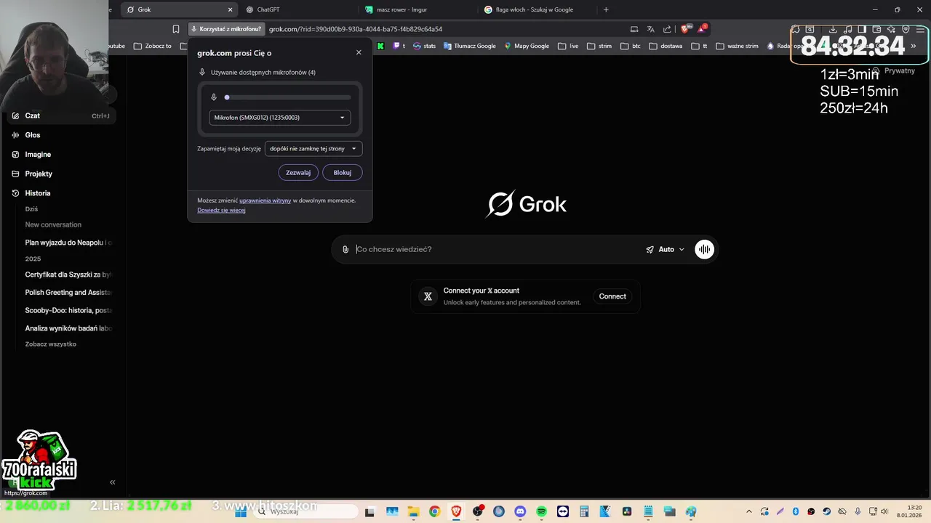Open the Głos section in sidebar
Screen dimensions: 931x523
(x=33, y=135)
